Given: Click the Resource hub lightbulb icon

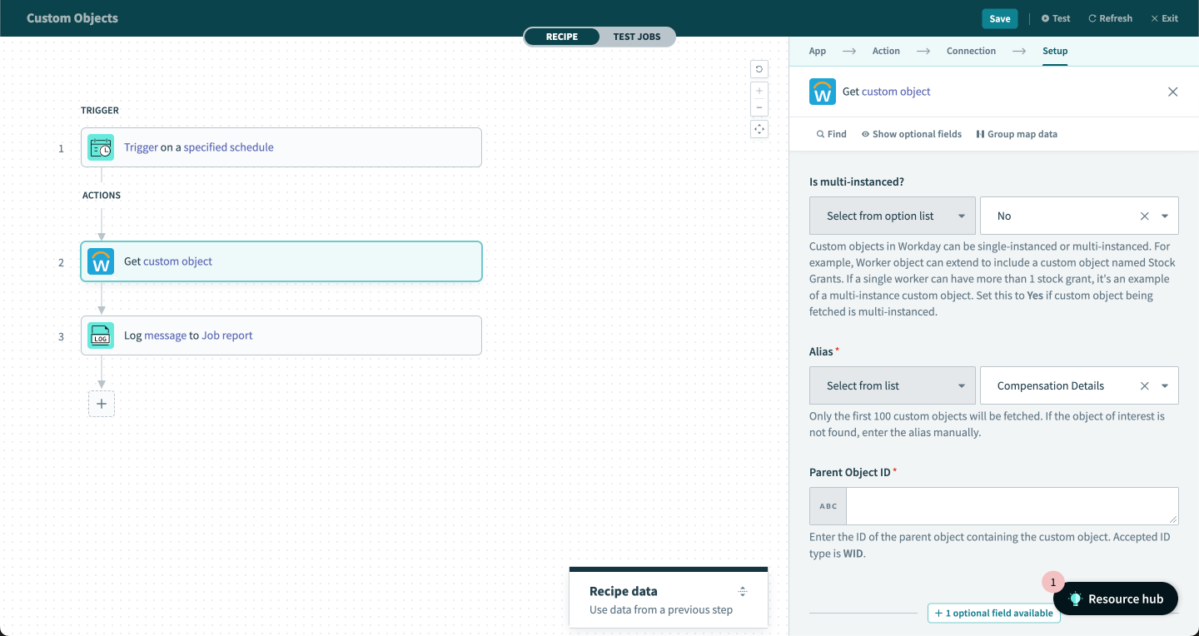Looking at the screenshot, I should tap(1074, 599).
